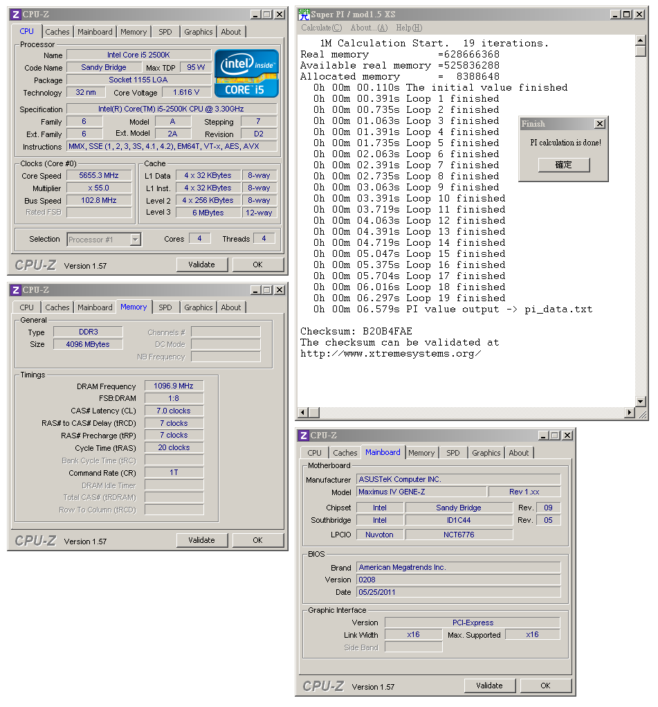Click the Package value Socket 1155 LGA
Image resolution: width=658 pixels, height=707 pixels.
point(139,80)
